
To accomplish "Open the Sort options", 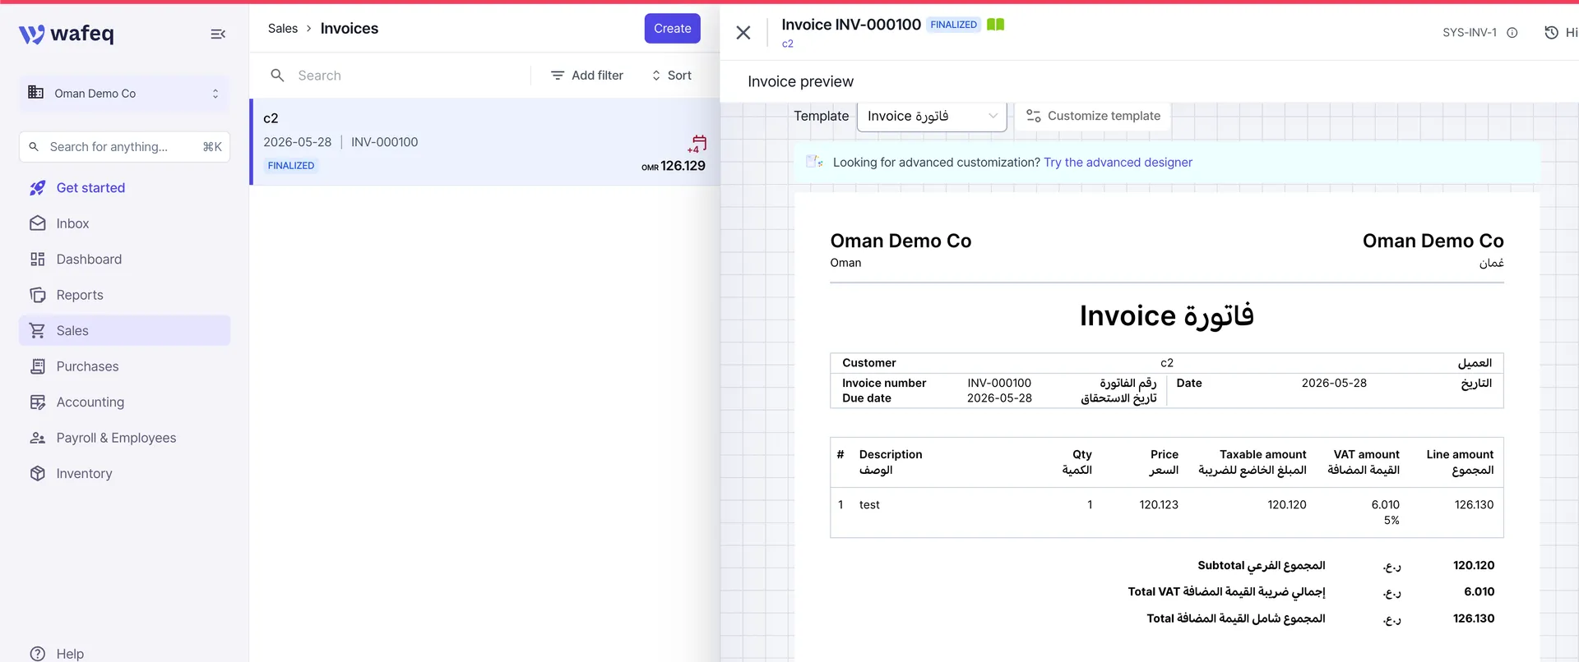I will pos(671,76).
